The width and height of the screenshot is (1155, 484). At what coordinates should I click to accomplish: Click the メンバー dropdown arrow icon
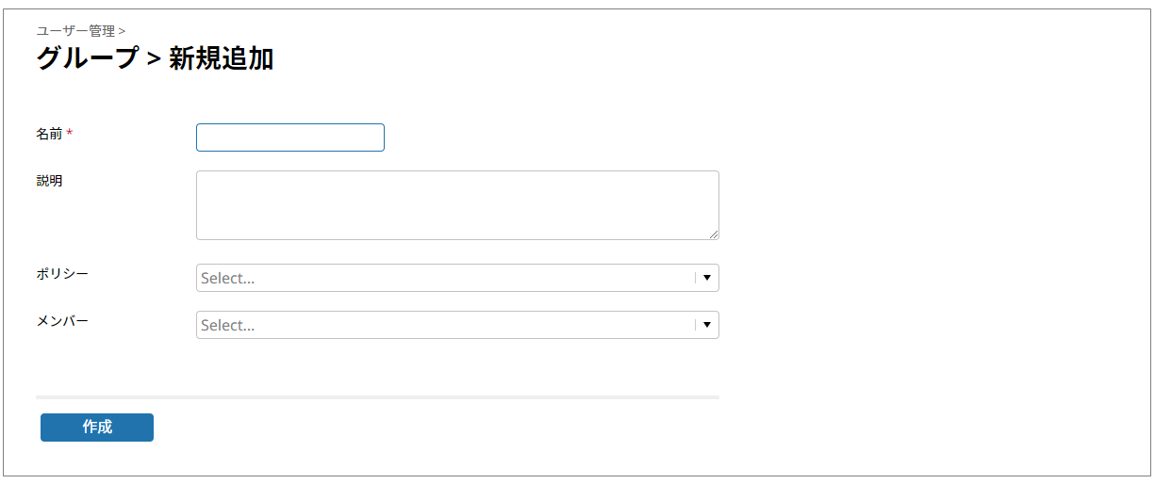(707, 325)
